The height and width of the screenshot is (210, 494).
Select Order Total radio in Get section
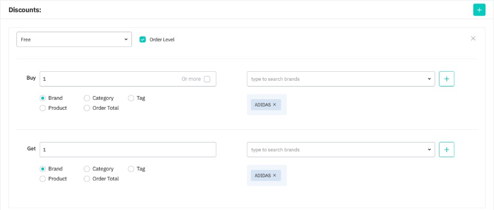[x=87, y=179]
